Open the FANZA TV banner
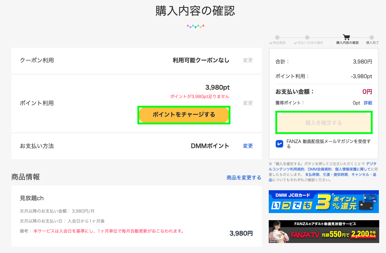Viewport: 386px width, 253px height. (x=324, y=232)
